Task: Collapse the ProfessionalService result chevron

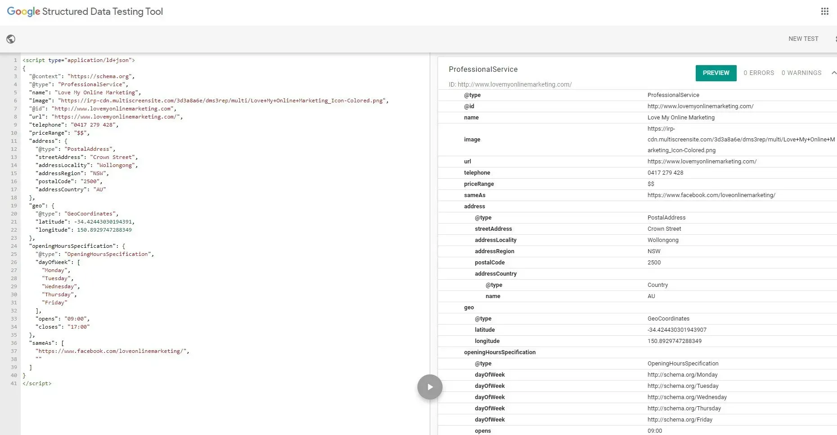Action: (x=833, y=73)
